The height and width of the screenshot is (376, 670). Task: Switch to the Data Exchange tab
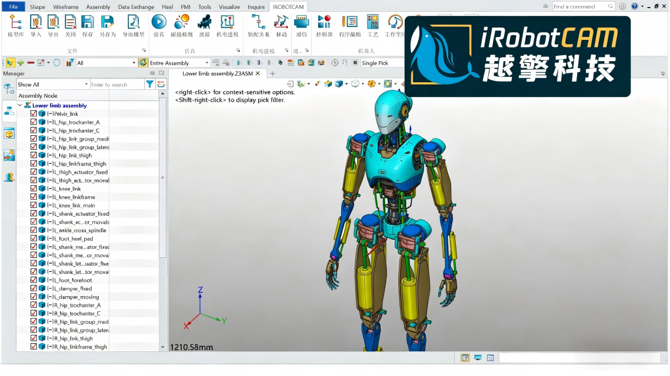[x=136, y=7]
